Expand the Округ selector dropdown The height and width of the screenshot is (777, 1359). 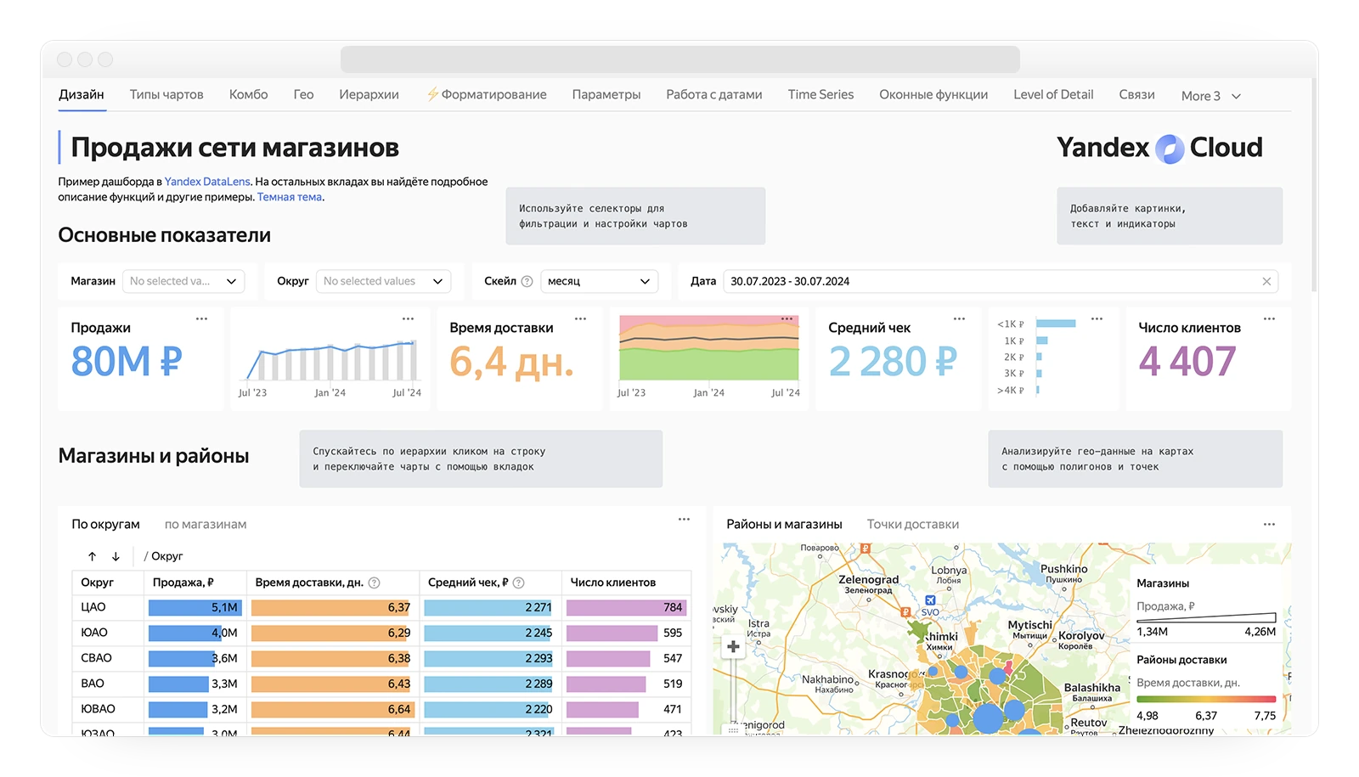[383, 281]
